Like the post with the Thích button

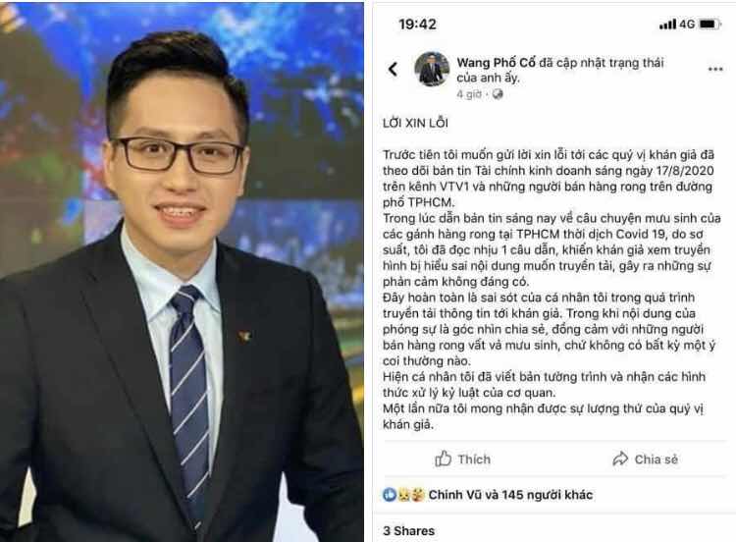click(x=463, y=459)
